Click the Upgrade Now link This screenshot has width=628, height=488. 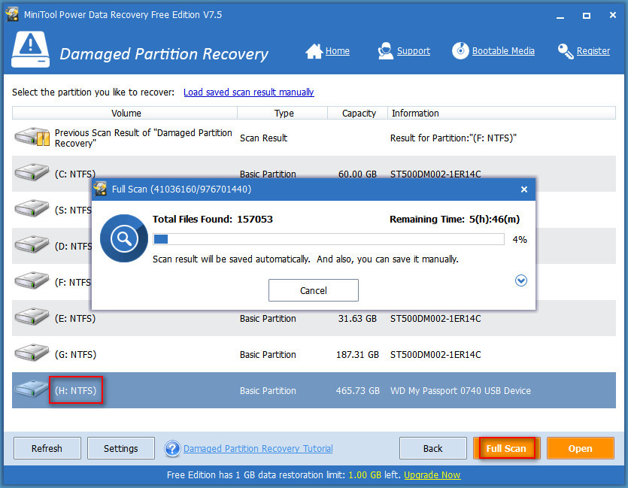click(x=432, y=474)
